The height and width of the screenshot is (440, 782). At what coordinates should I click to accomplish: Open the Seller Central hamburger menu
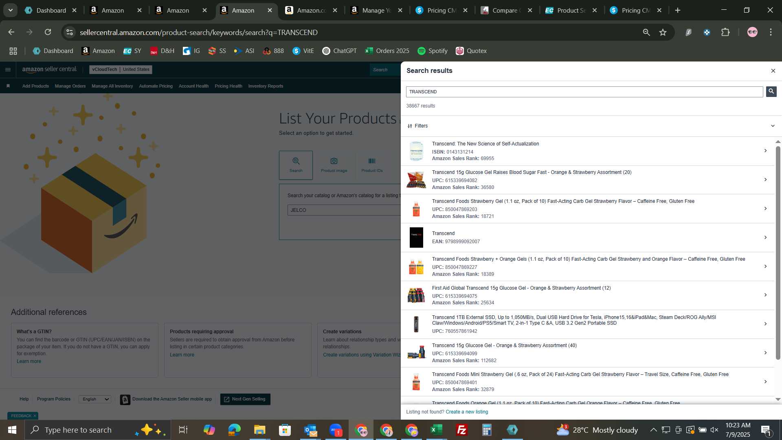pos(8,70)
